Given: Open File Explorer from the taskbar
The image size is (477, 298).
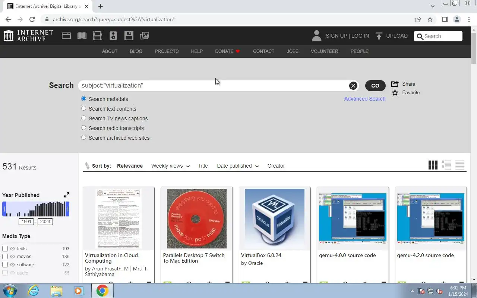Looking at the screenshot, I should 56,291.
